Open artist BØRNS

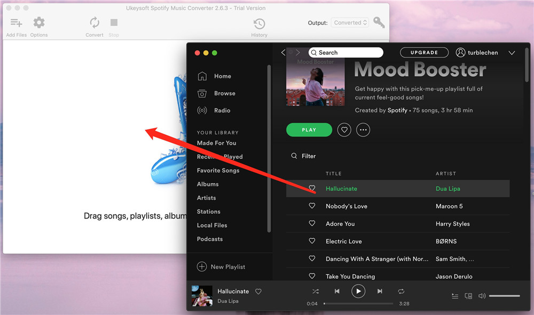446,241
